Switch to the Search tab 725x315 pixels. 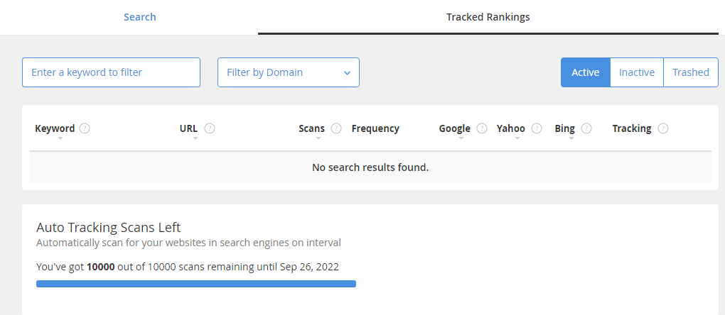(139, 17)
